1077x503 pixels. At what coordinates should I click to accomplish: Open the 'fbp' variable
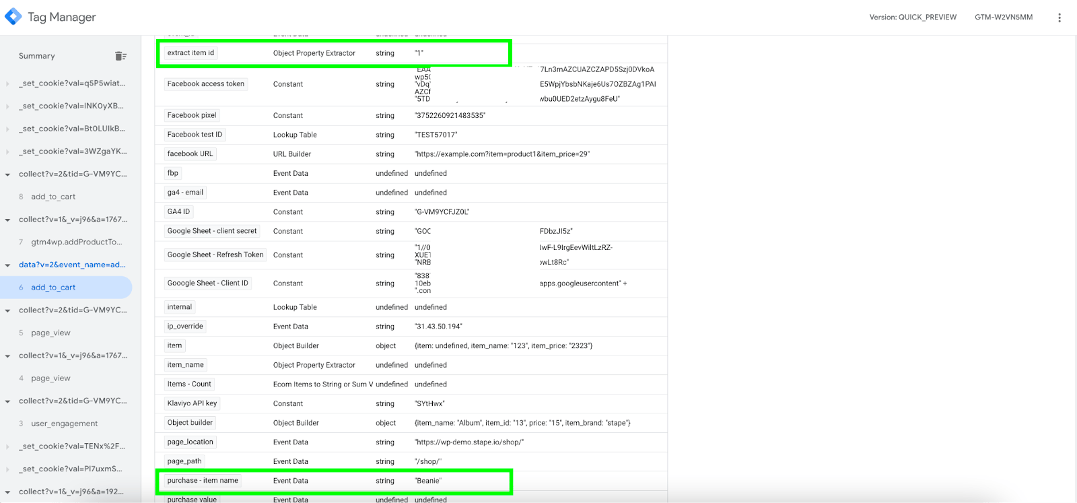[173, 173]
